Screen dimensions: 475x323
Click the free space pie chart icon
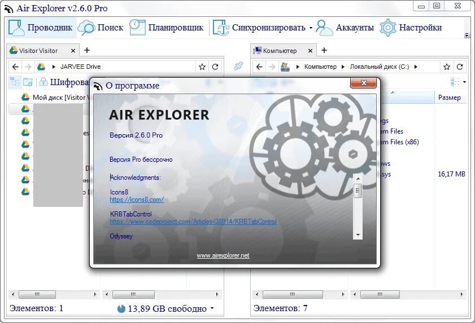tap(121, 308)
